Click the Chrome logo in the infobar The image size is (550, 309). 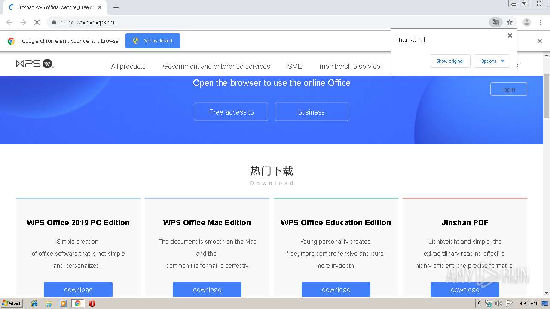[11, 41]
